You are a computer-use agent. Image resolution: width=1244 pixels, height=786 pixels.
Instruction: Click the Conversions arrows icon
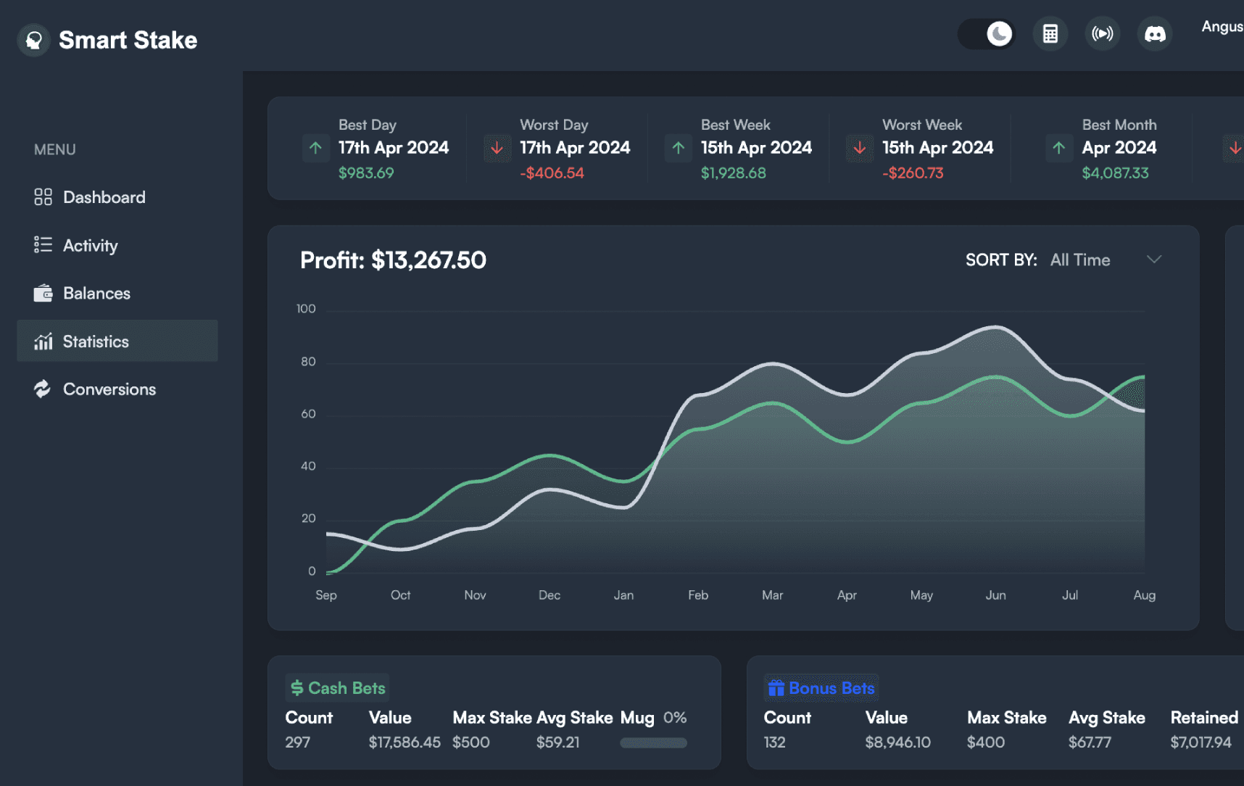[43, 389]
